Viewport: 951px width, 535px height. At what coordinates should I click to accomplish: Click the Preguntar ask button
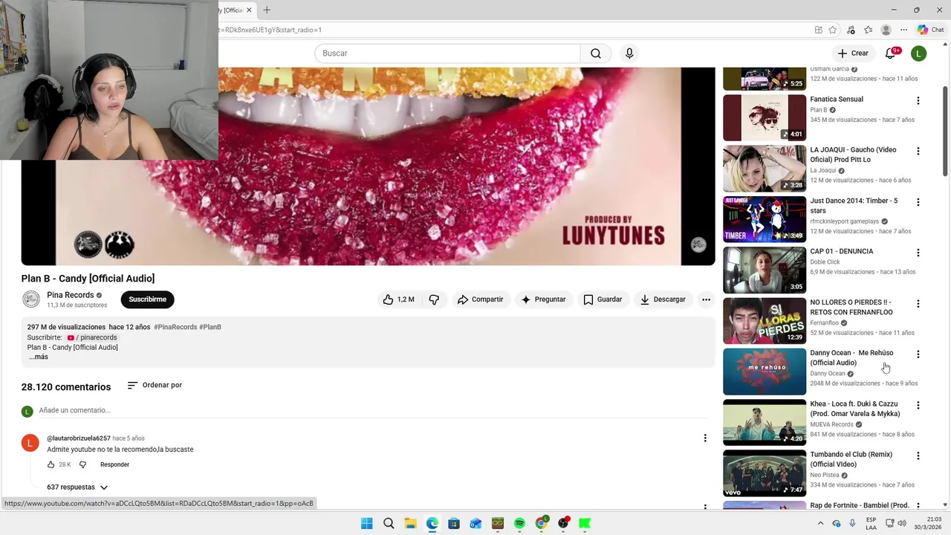pos(543,299)
